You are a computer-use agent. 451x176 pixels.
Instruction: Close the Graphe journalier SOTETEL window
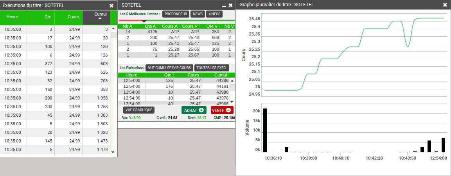[x=445, y=5]
